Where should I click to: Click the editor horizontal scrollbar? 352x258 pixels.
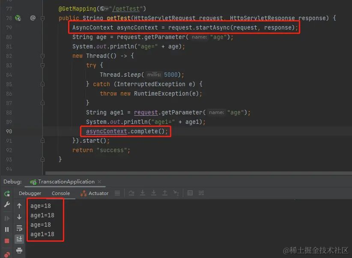pyautogui.click(x=198, y=173)
